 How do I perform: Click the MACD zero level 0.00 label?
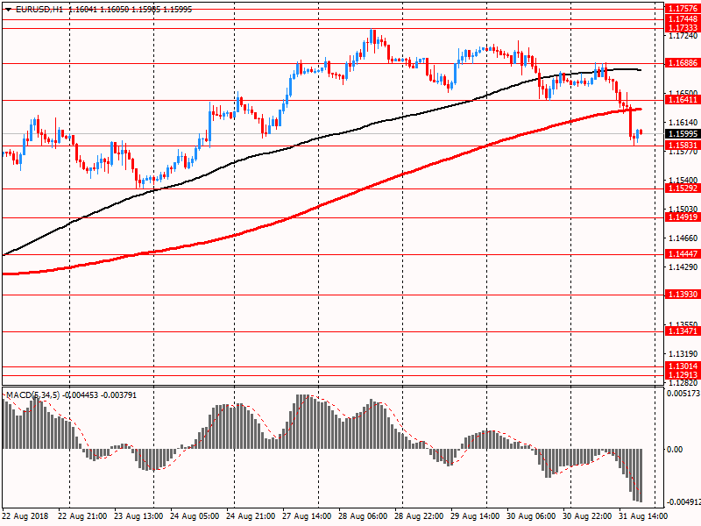[x=675, y=449]
